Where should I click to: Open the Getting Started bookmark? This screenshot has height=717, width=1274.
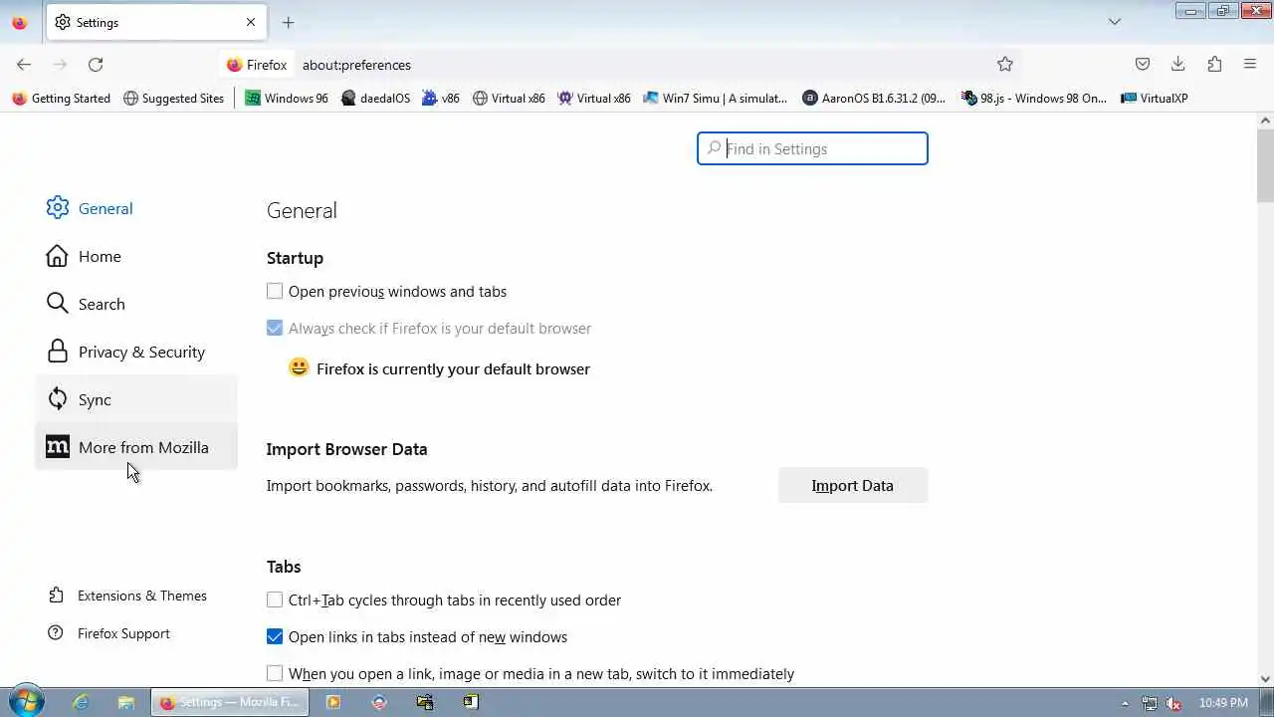coord(61,99)
